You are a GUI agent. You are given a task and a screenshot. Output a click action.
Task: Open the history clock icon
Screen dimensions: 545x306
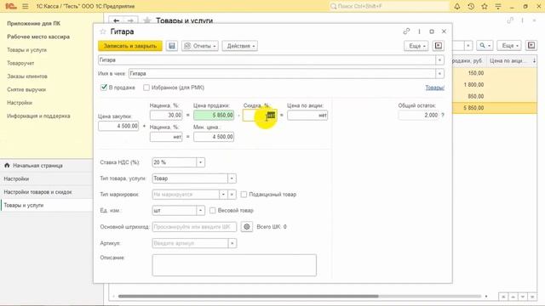(471, 6)
